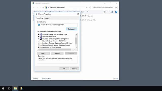Click the Network Connections title bar icon
Screen dimensions: 162x91
tap(33, 3)
